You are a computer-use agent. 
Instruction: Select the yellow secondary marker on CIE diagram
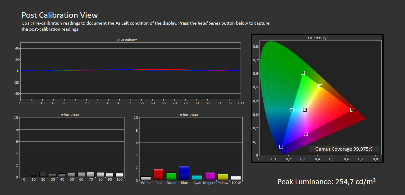point(320,86)
